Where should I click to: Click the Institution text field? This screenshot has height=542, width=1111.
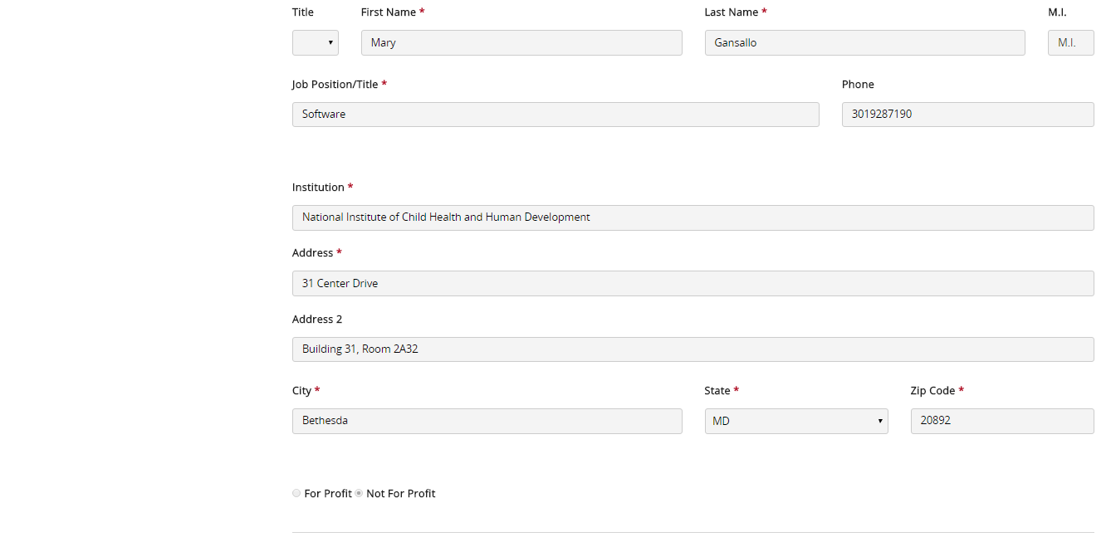[x=693, y=217]
